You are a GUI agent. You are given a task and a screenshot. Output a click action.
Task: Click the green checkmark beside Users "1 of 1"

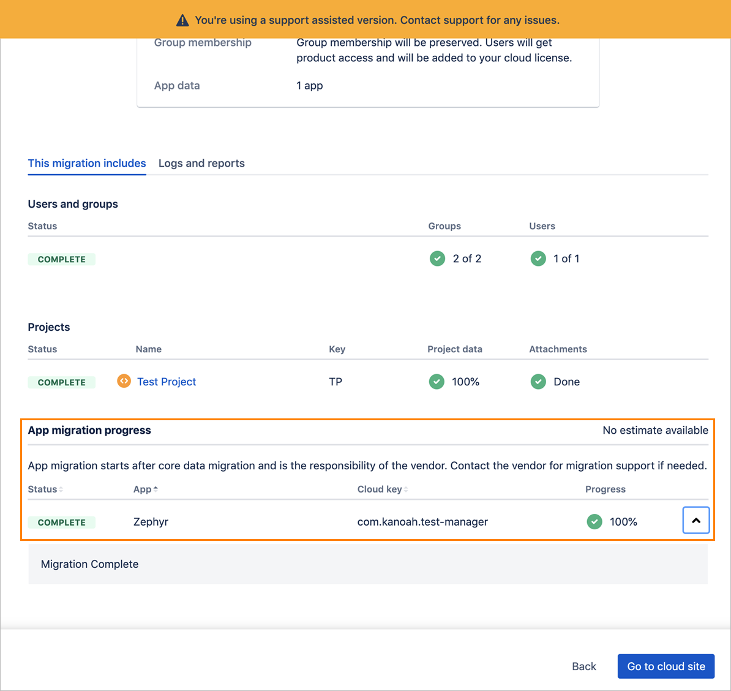[x=538, y=259]
